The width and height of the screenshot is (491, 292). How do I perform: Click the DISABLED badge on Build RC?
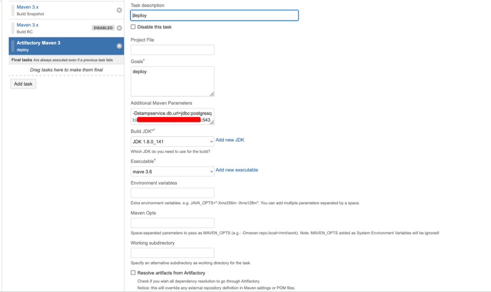click(x=103, y=28)
